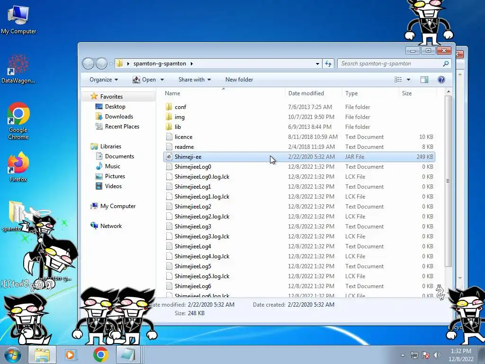Image resolution: width=485 pixels, height=364 pixels.
Task: Click the taskbar clock
Action: (461, 355)
